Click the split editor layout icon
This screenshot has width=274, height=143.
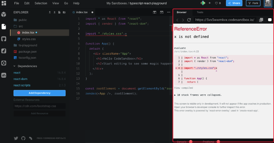pos(155,12)
